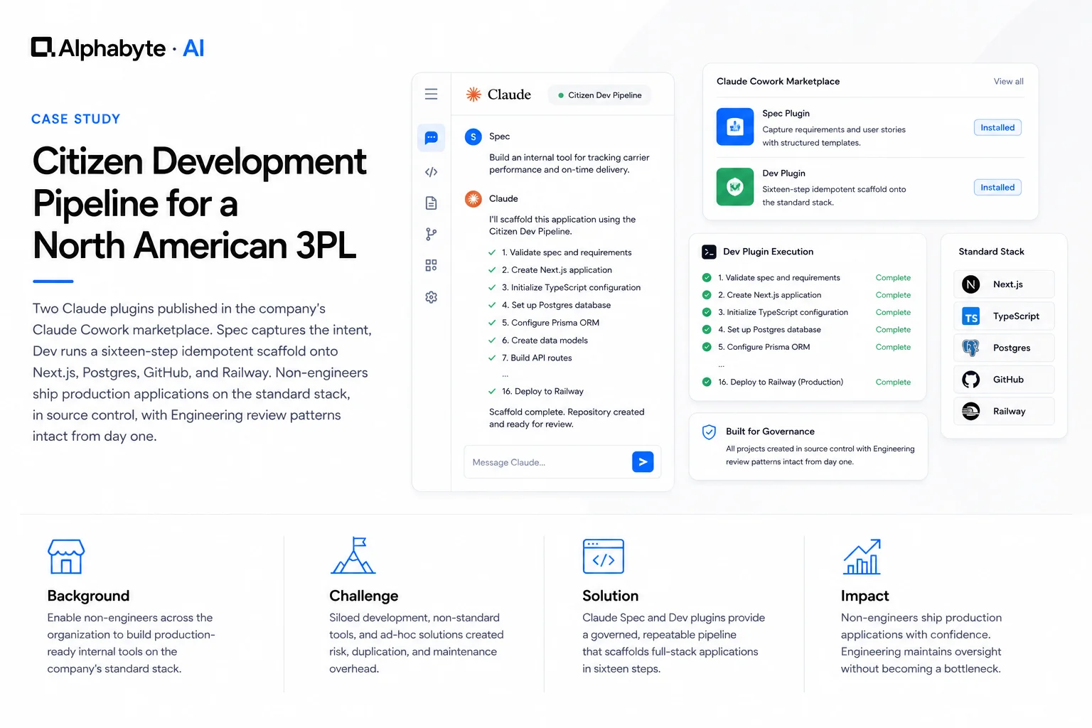Viewport: 1092px width, 728px height.
Task: Click the TypeScript TS logo icon
Action: pos(971,316)
